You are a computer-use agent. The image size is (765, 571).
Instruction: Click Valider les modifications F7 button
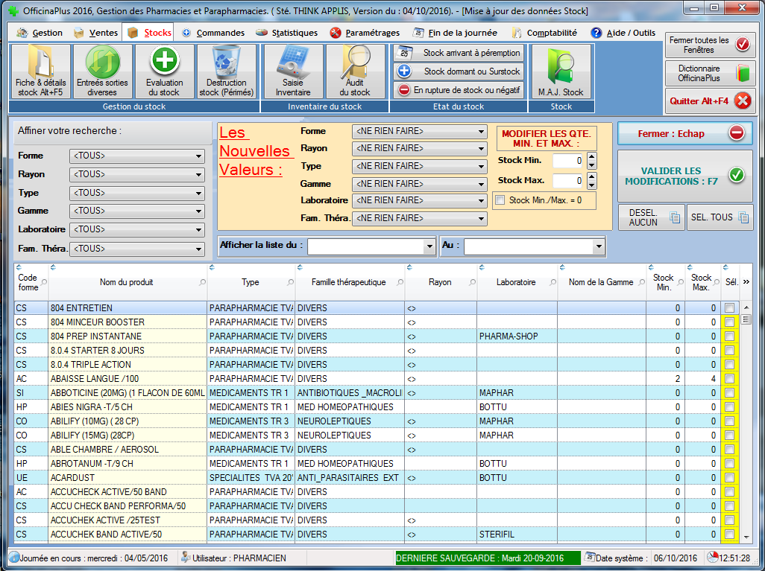[684, 176]
